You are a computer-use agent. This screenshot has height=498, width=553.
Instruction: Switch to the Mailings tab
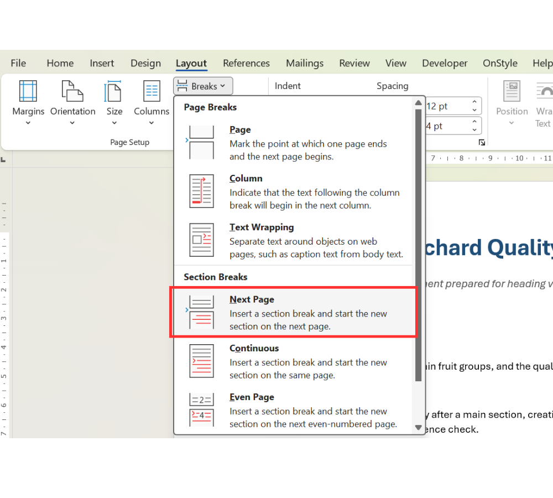click(305, 63)
